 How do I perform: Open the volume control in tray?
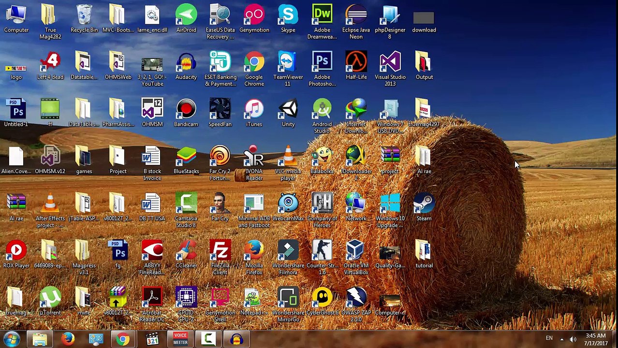[573, 339]
